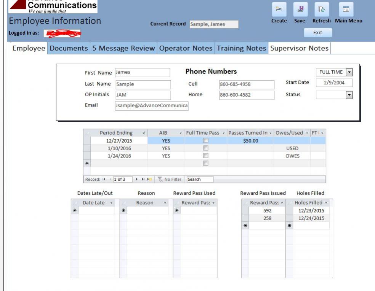Image resolution: width=375 pixels, height=291 pixels.
Task: Jump to last record in navigator
Action: click(142, 179)
